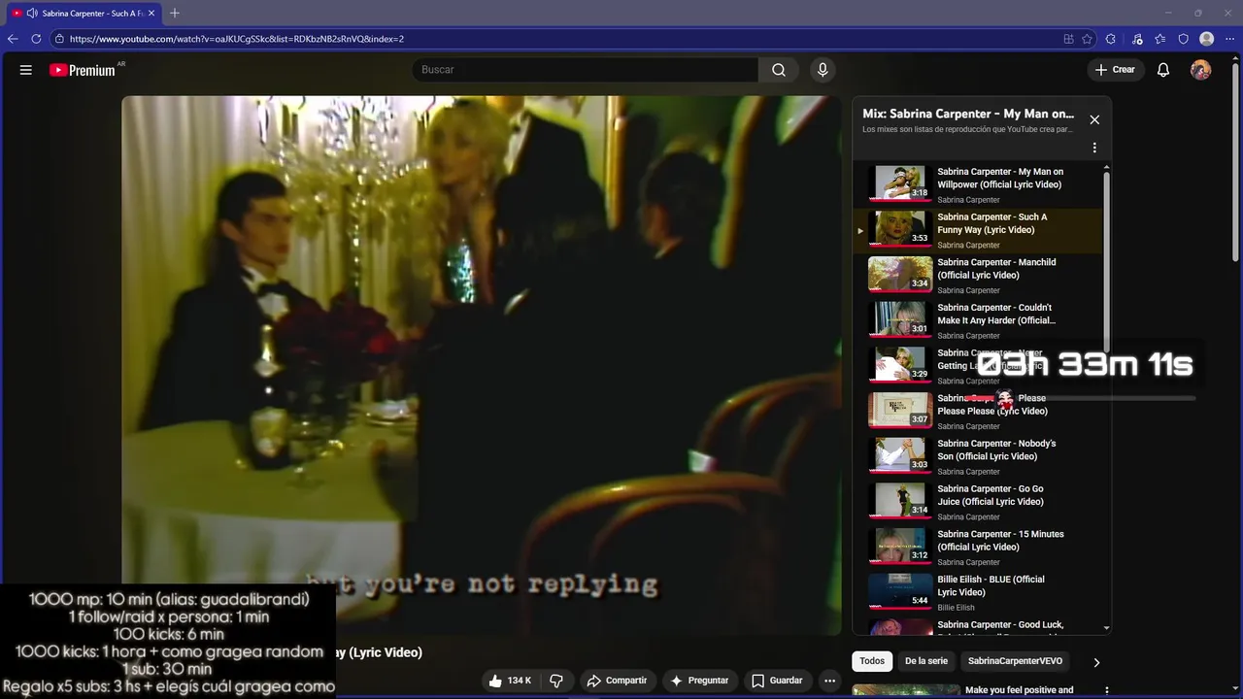This screenshot has width=1243, height=699.
Task: Focus the Buscar search field
Action: 586,70
